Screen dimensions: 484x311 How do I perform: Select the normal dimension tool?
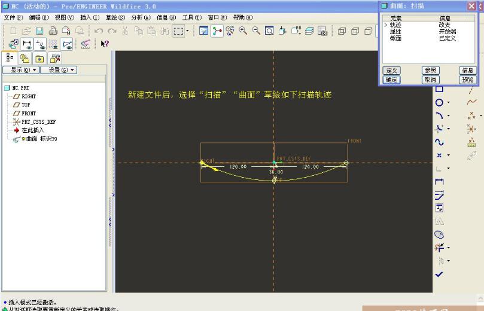pyautogui.click(x=439, y=181)
